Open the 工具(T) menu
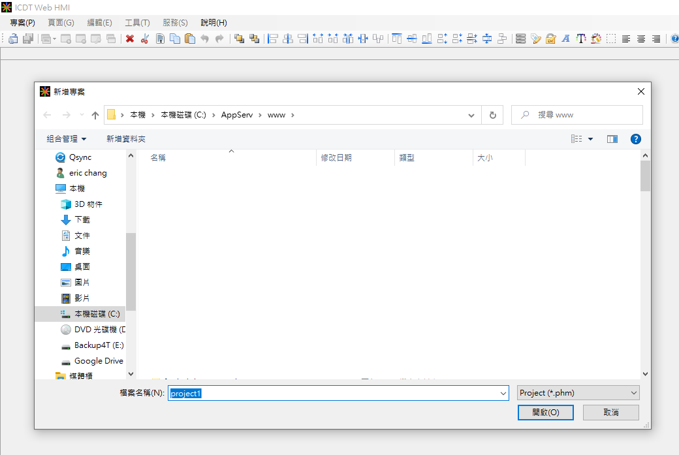The width and height of the screenshot is (679, 455). click(137, 23)
